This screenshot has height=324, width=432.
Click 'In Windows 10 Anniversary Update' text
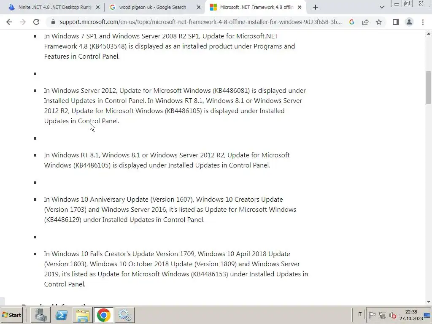point(96,200)
